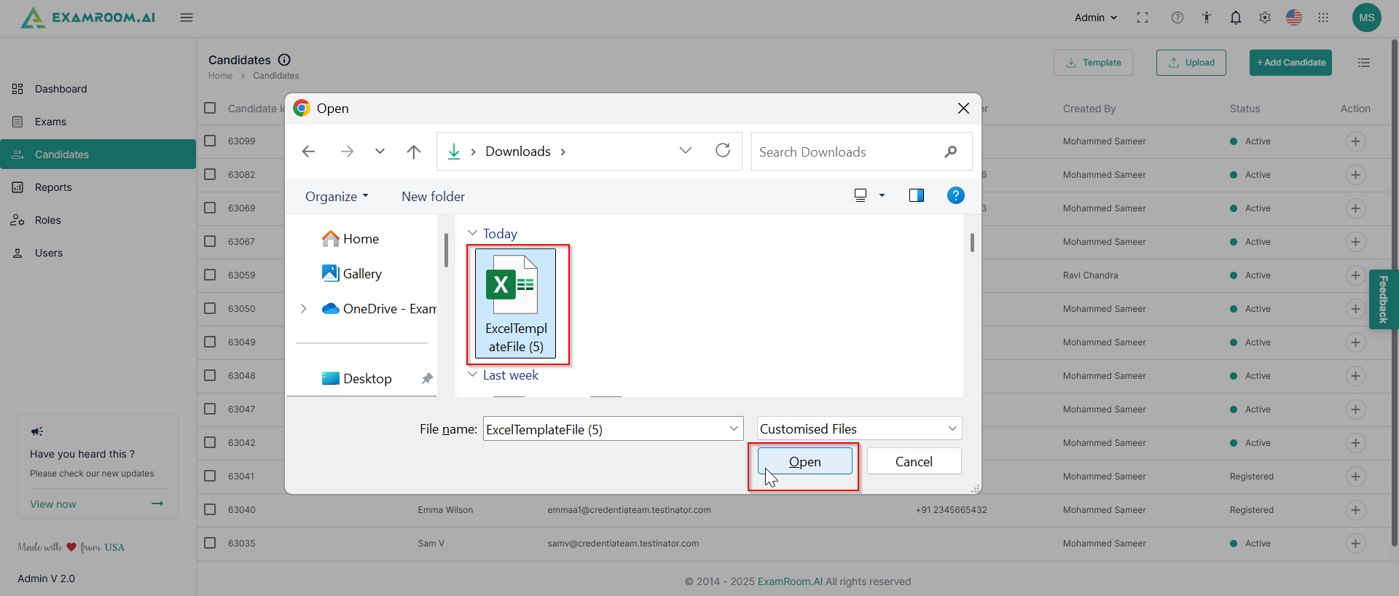Toggle the select-all candidates checkbox
Viewport: 1399px width, 596px height.
click(210, 108)
